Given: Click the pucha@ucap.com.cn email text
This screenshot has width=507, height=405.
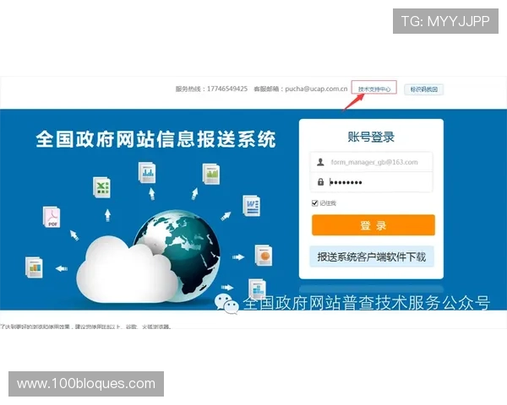Looking at the screenshot, I should 316,89.
